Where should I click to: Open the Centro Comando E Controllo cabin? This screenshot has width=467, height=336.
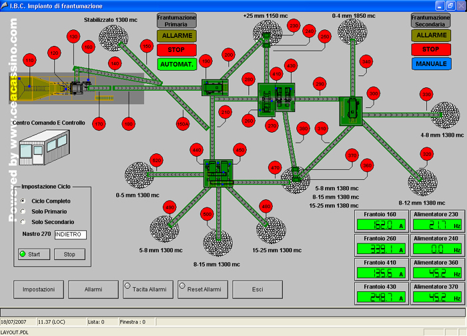tap(45, 147)
